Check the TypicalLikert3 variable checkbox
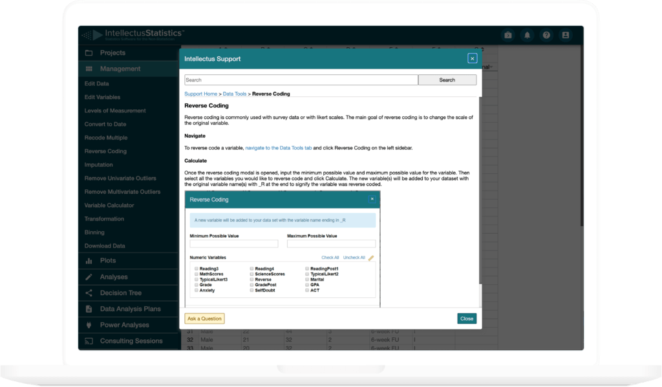 [197, 279]
